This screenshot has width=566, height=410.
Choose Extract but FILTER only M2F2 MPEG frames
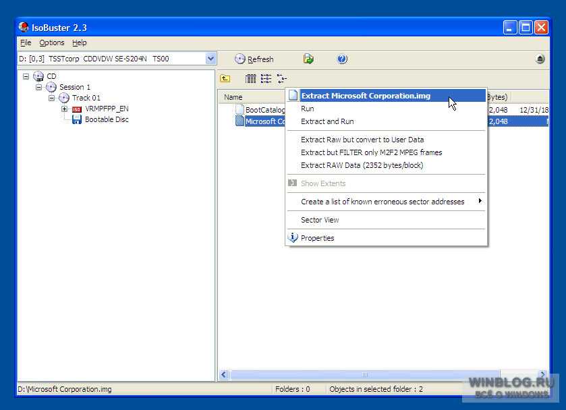[386, 152]
